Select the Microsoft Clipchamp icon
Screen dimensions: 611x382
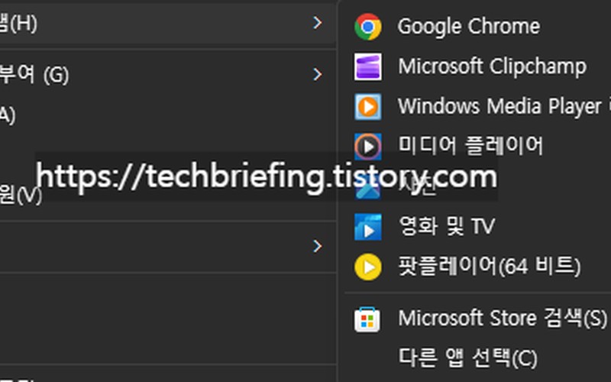(x=368, y=66)
